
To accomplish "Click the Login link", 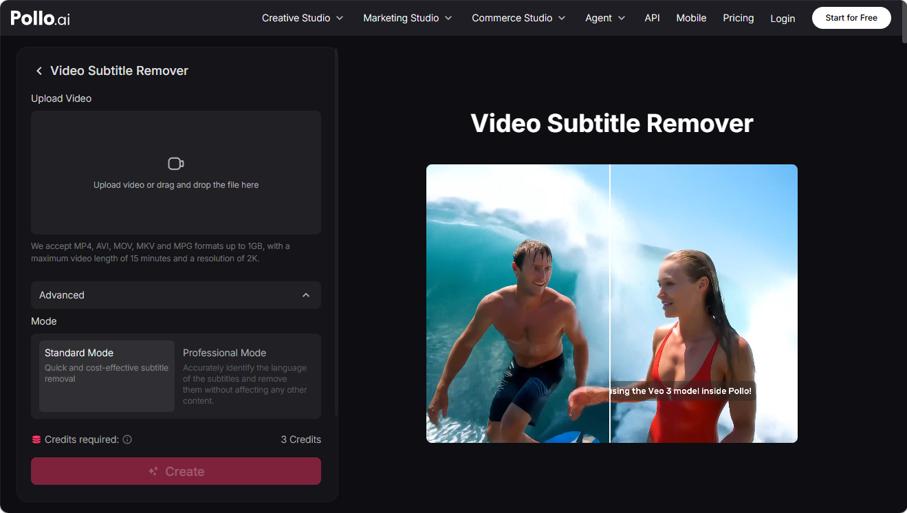I will coord(783,19).
